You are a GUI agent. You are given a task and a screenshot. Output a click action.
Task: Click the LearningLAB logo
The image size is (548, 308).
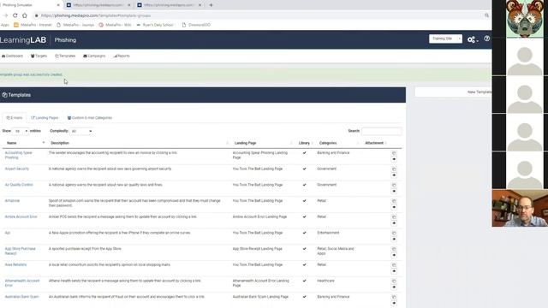coord(23,40)
